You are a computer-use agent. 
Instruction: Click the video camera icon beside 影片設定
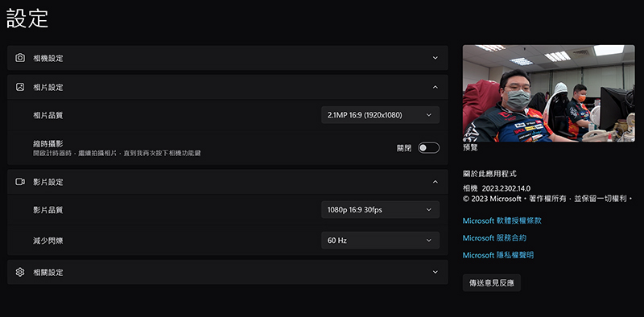pyautogui.click(x=20, y=182)
